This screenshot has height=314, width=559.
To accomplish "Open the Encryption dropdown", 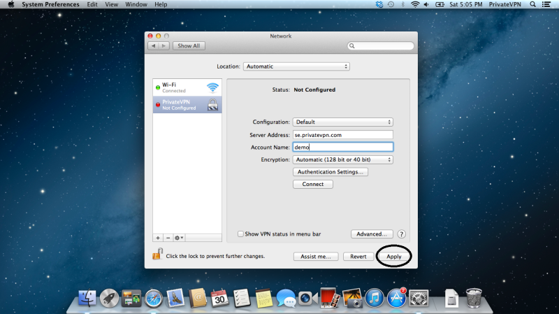I will [342, 159].
